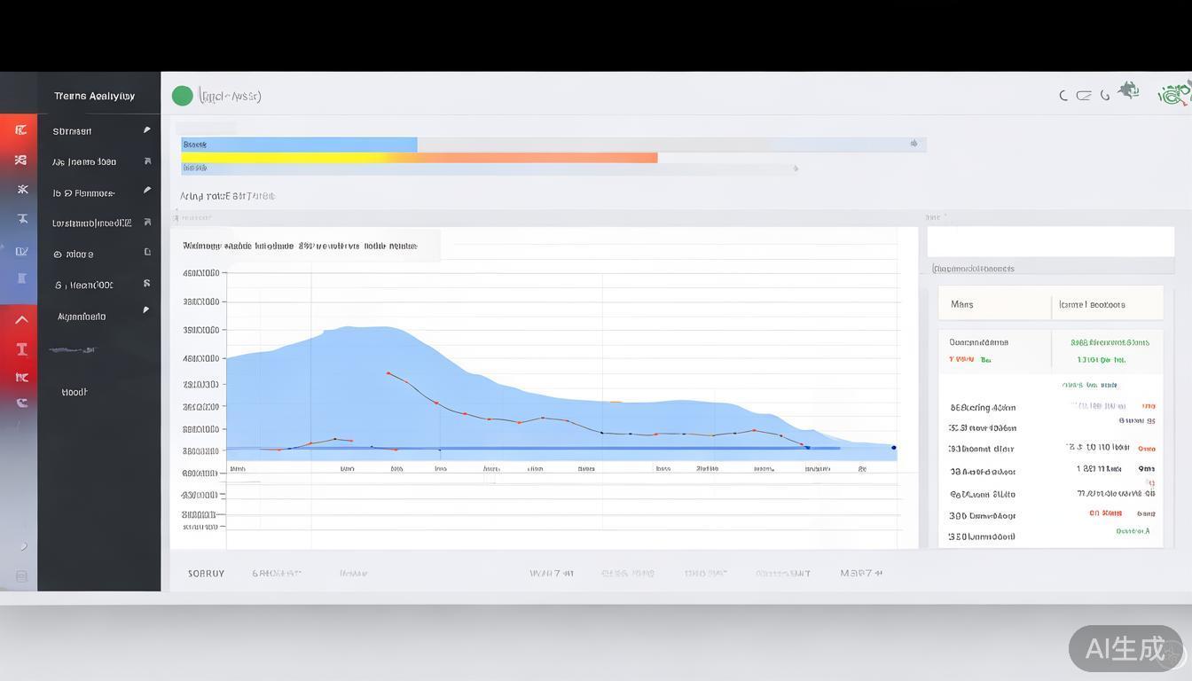Screen dimensions: 1192x681
Task: Expand the arrow next to 'Agpenfoeto'
Action: pos(146,310)
